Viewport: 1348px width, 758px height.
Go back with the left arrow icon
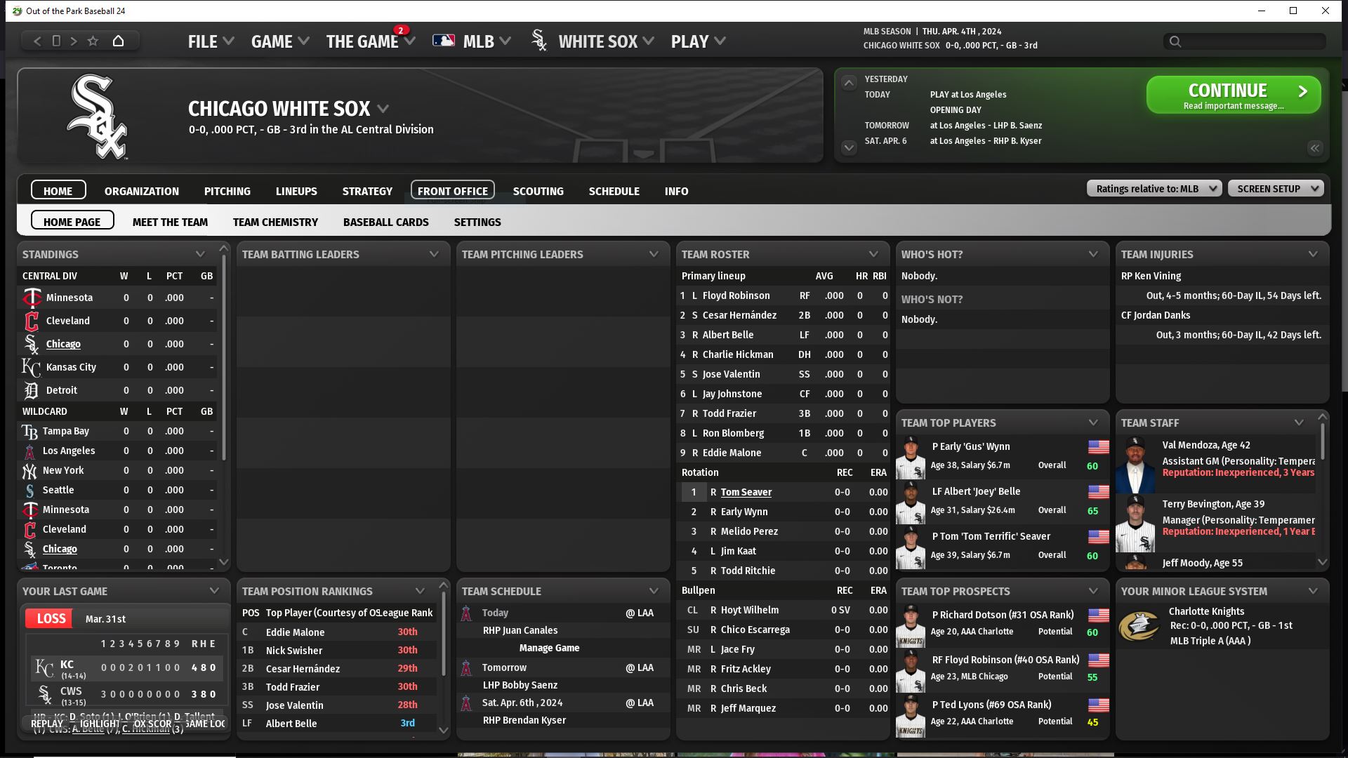pos(37,41)
